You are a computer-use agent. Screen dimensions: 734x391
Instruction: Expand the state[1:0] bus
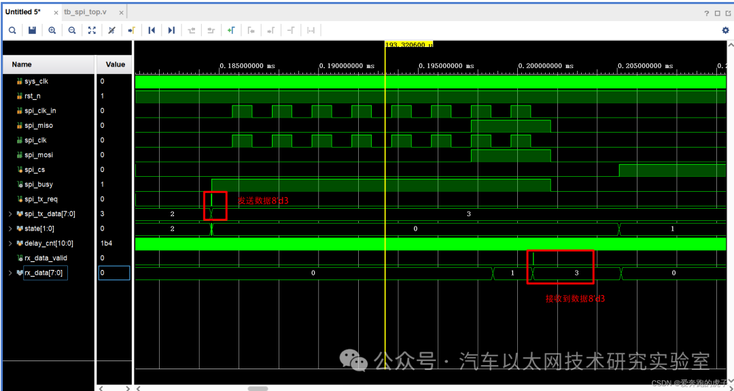11,228
